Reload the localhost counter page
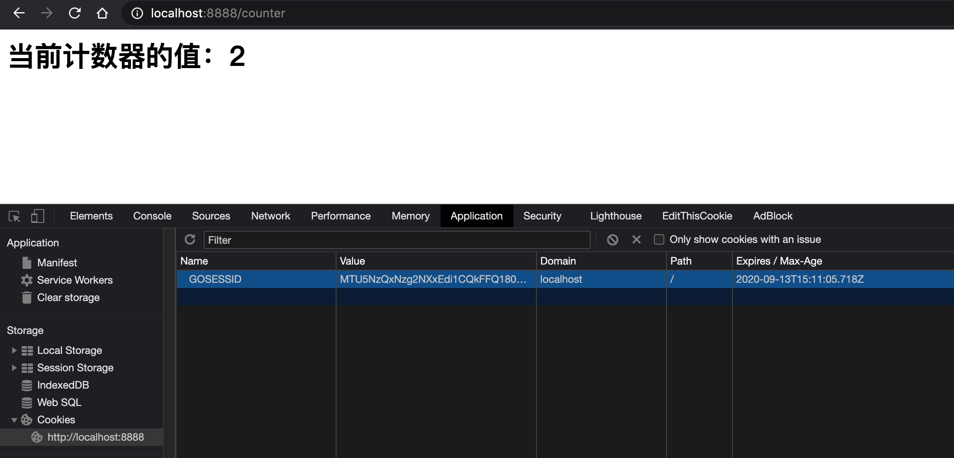The image size is (954, 458). pyautogui.click(x=75, y=13)
